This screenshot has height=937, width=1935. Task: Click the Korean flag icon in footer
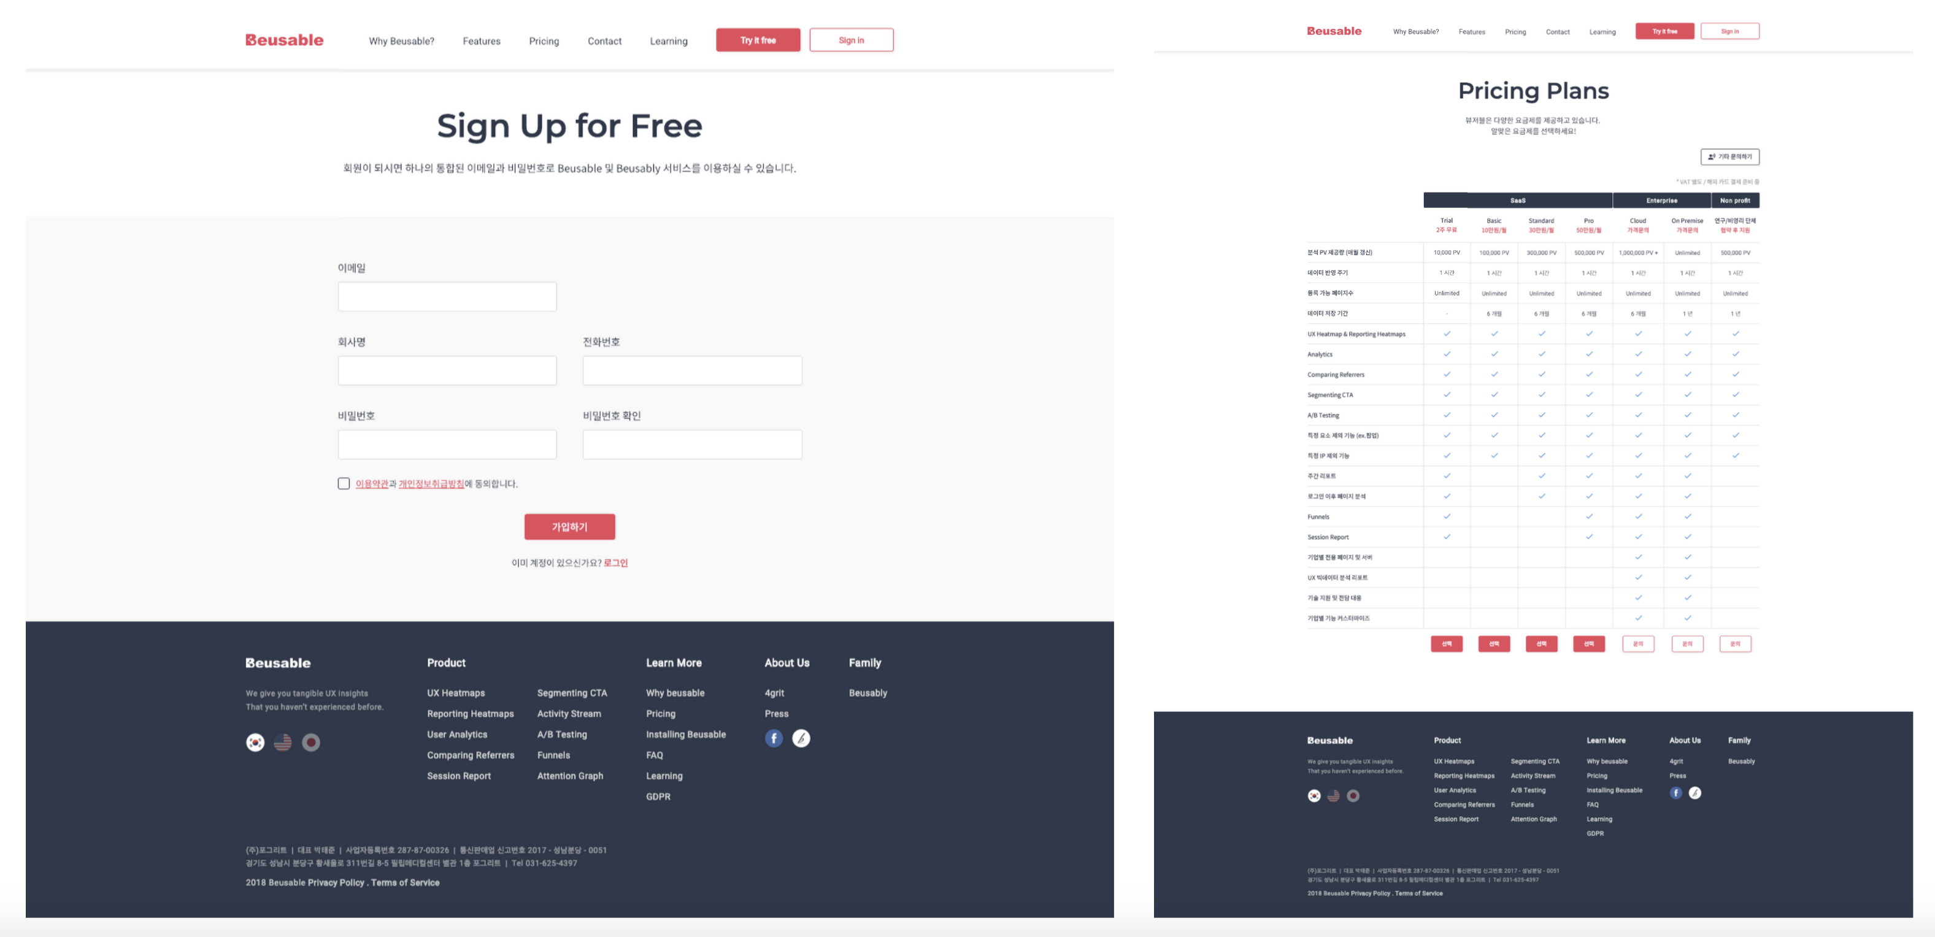click(255, 741)
